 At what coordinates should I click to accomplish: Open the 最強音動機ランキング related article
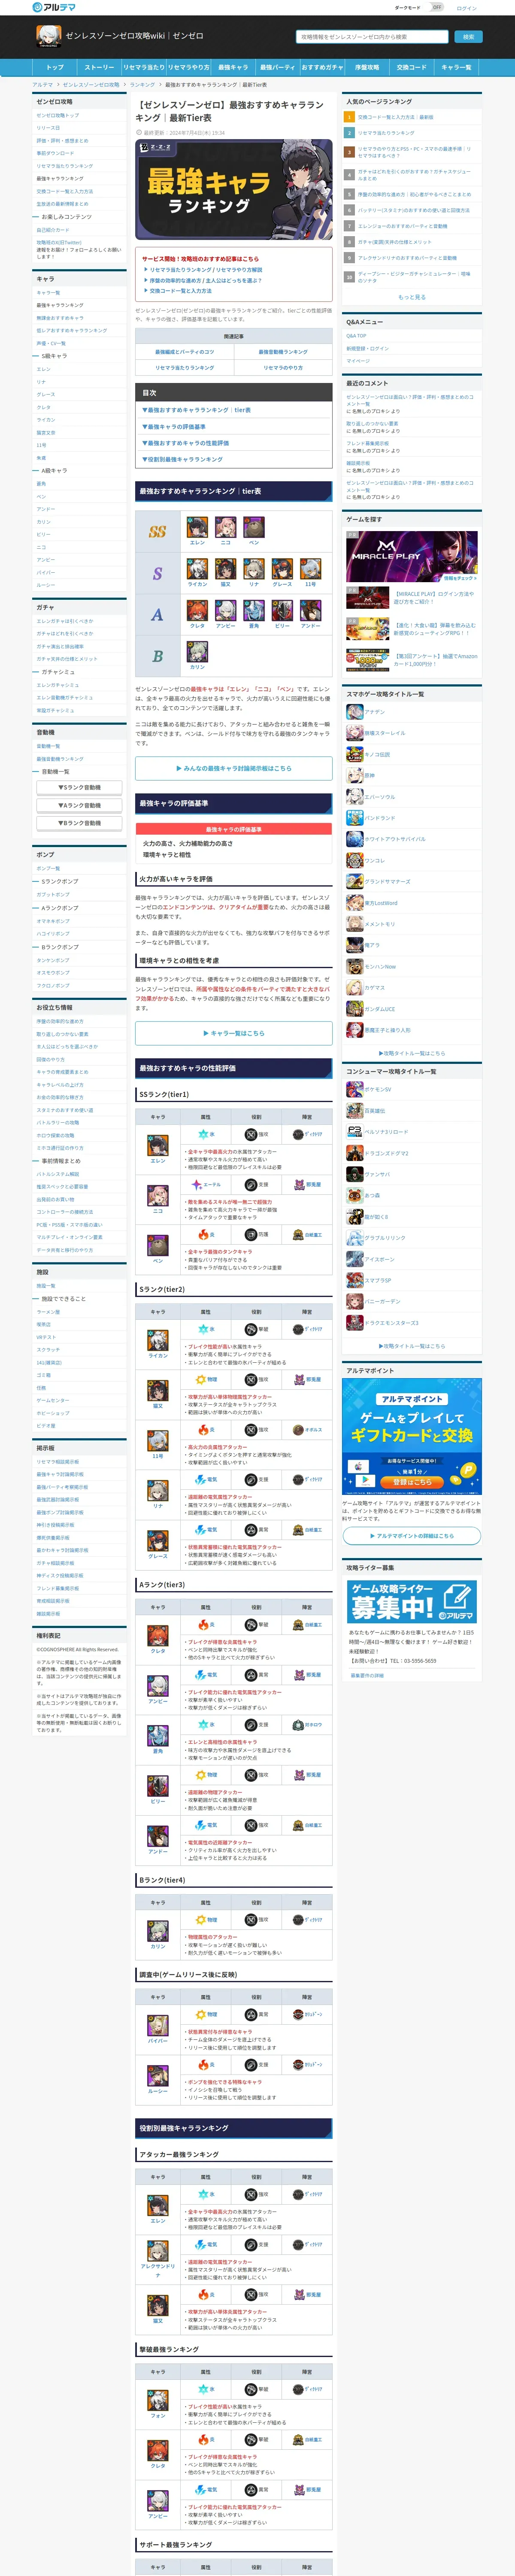pos(283,352)
